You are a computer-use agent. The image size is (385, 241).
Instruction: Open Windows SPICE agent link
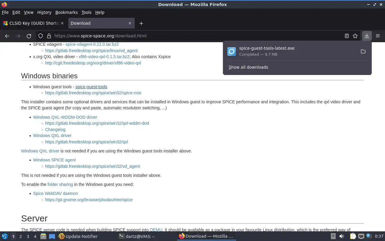pyautogui.click(x=54, y=160)
